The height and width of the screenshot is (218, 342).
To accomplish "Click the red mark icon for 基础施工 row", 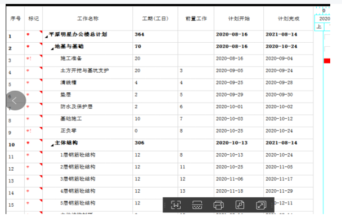I will 28,119.
